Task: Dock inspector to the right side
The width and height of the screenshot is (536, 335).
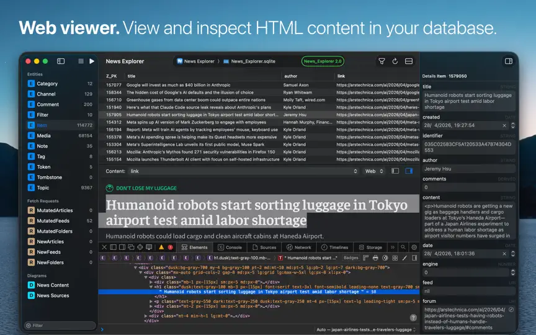Action: [122, 247]
